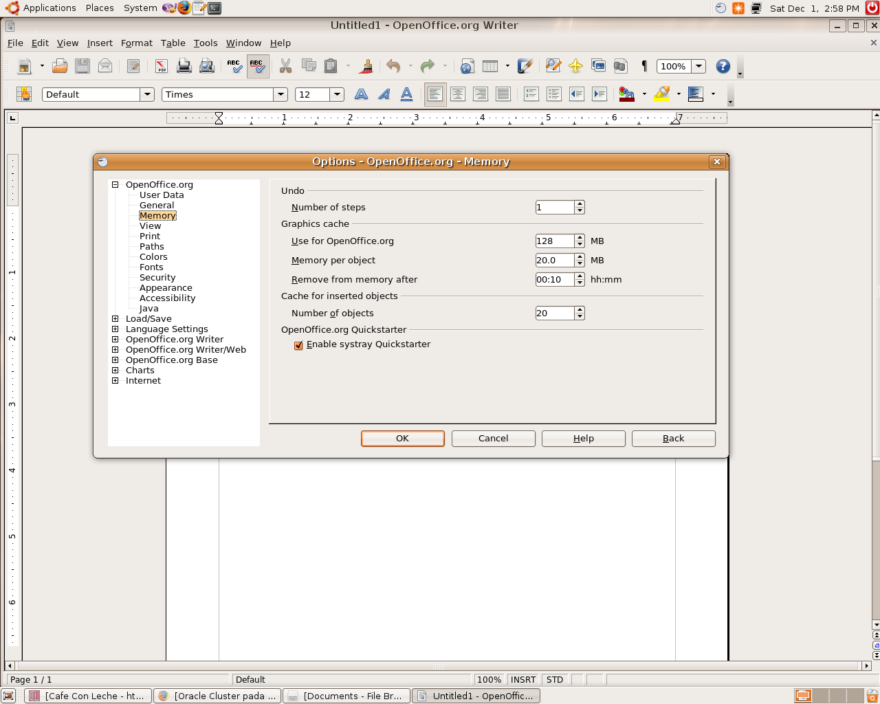
Task: Click the Edit File icon
Action: pos(133,66)
